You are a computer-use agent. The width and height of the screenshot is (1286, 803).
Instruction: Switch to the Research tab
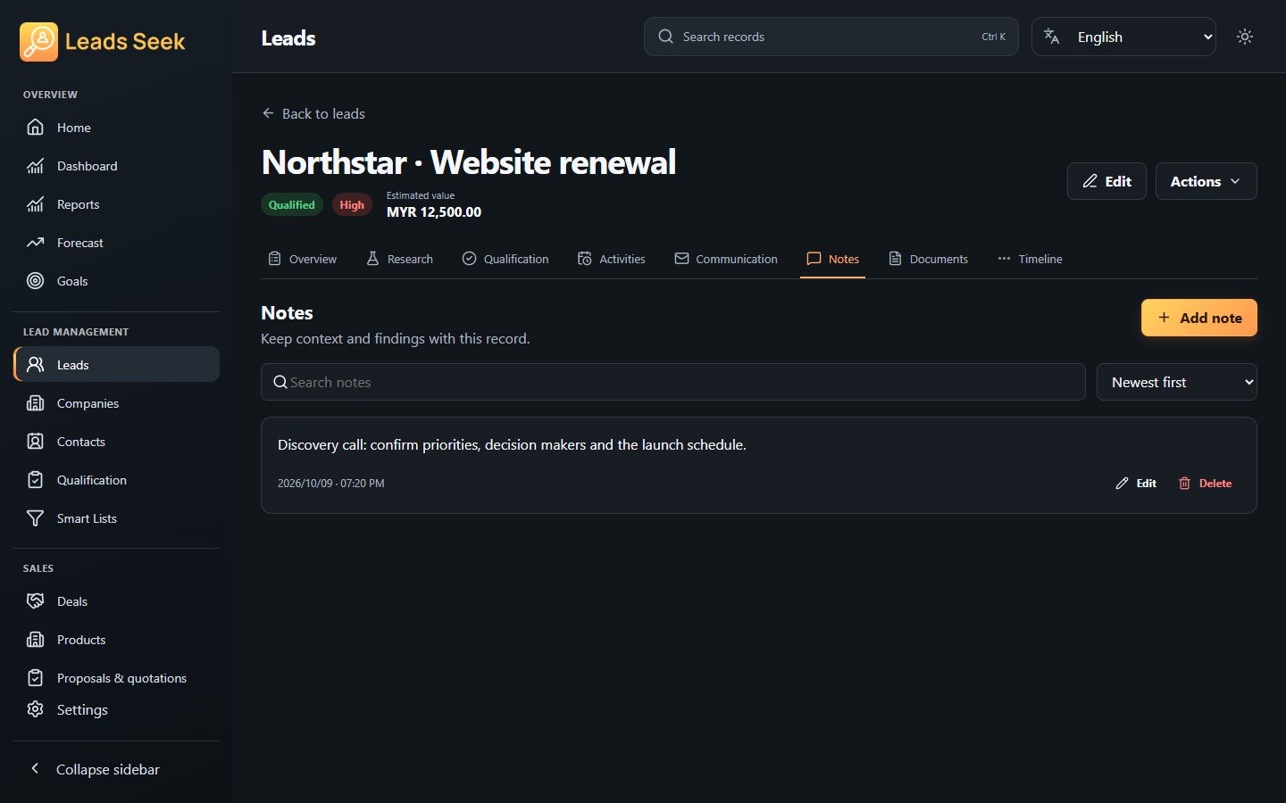(x=399, y=259)
